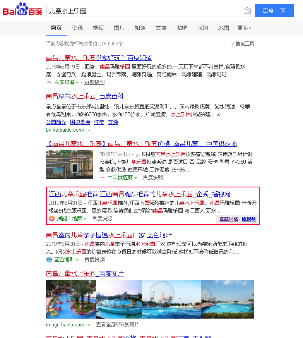Click the 百度一下 search button
303x338 pixels.
pos(274,10)
